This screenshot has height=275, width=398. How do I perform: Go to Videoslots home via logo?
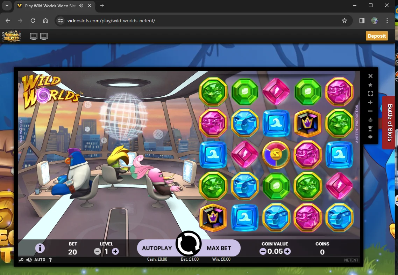(12, 36)
